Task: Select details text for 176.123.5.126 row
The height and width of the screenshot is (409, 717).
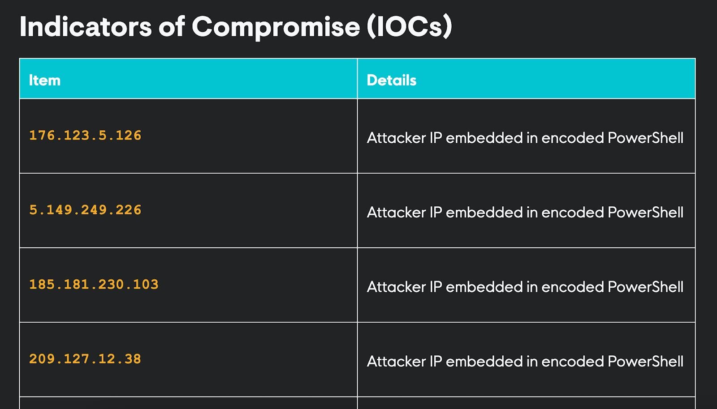Action: click(525, 138)
